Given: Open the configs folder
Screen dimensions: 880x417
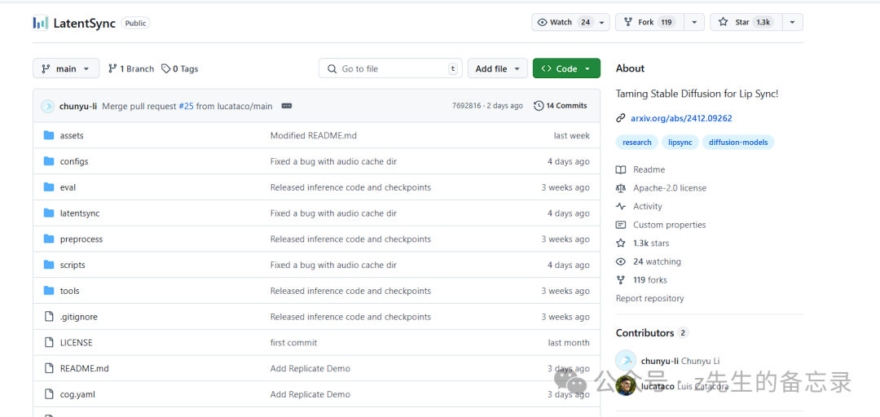Looking at the screenshot, I should (x=74, y=161).
